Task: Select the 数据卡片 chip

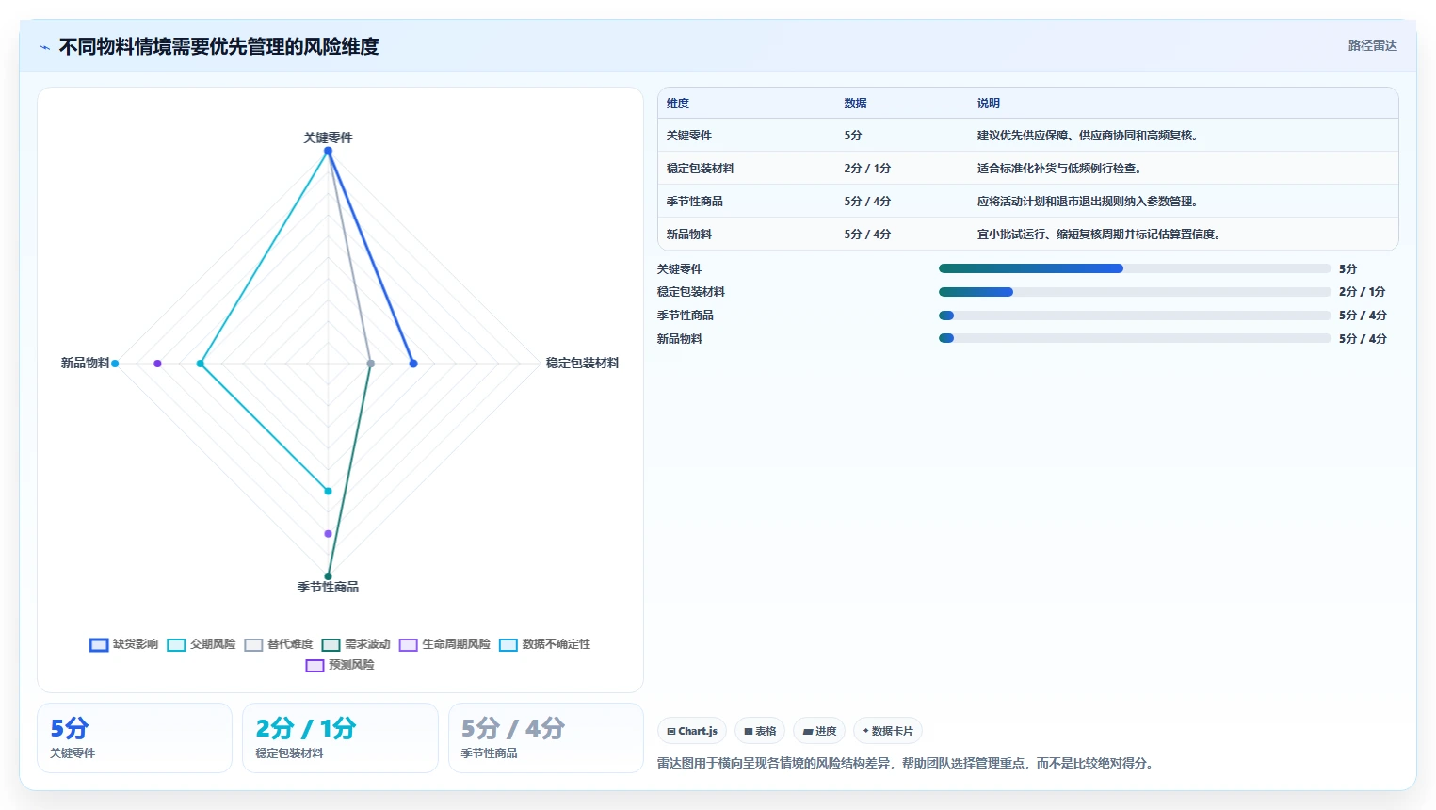Action: (x=888, y=731)
